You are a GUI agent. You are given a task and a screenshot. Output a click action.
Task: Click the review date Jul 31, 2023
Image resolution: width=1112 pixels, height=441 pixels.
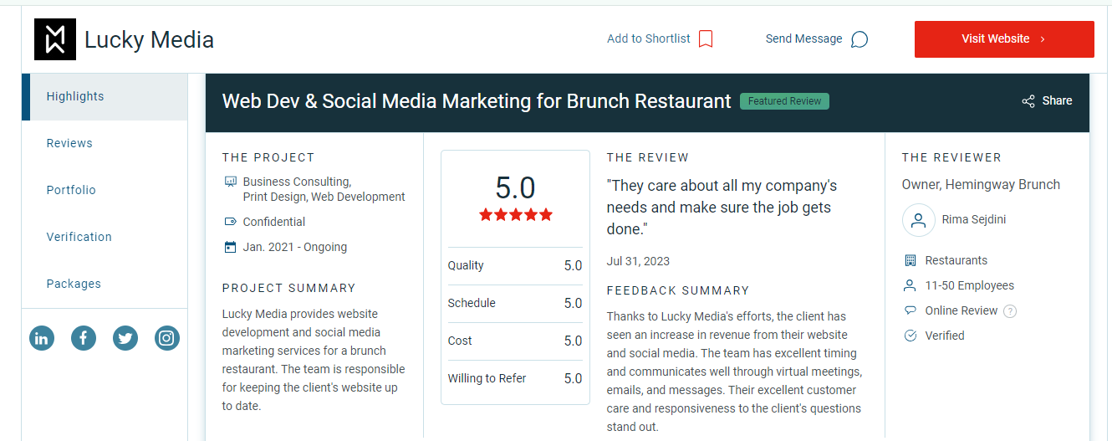[638, 261]
